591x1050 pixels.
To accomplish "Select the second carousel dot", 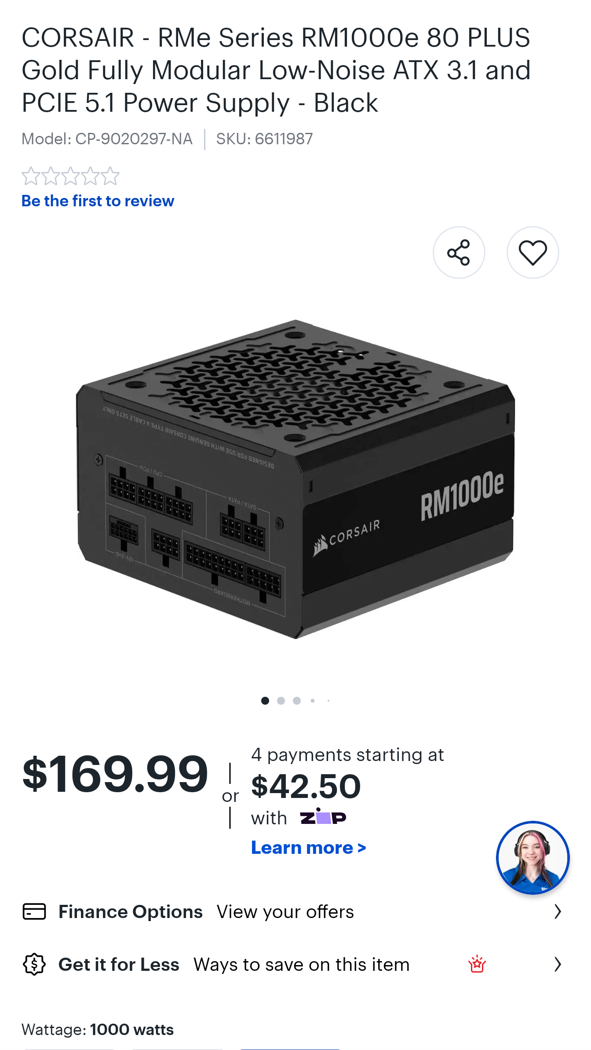I will (281, 701).
